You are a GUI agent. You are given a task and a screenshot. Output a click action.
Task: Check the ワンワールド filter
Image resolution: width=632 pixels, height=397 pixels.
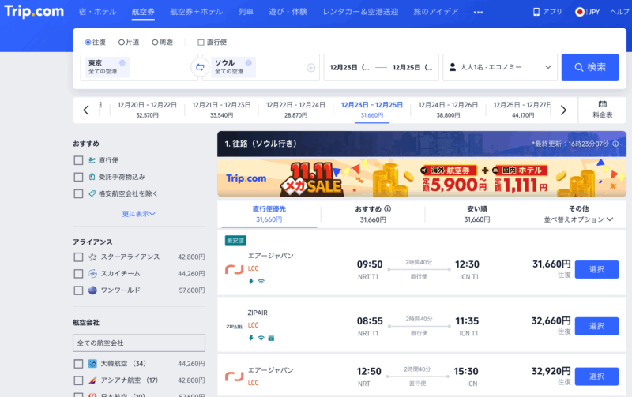point(78,290)
